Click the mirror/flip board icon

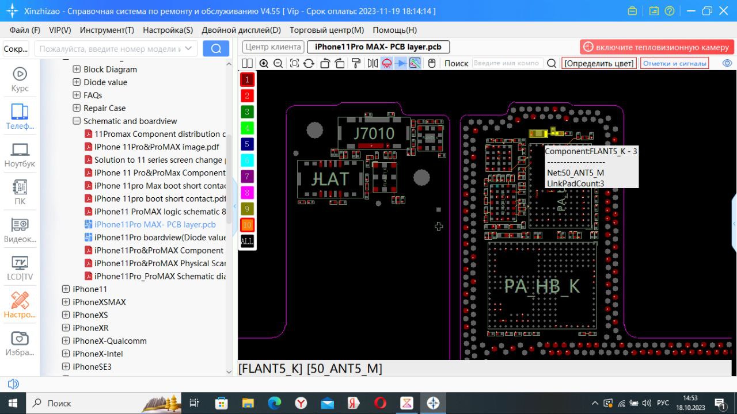point(372,63)
